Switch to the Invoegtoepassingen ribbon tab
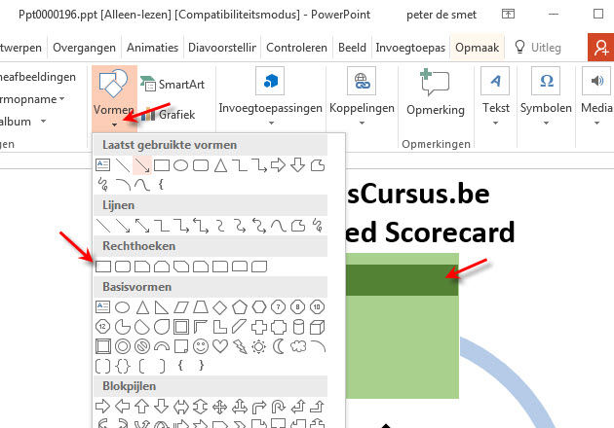The height and width of the screenshot is (428, 614). 410,48
